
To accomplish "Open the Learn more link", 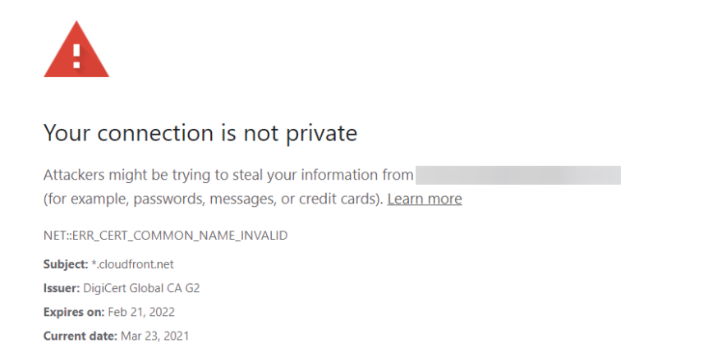I will (x=425, y=199).
